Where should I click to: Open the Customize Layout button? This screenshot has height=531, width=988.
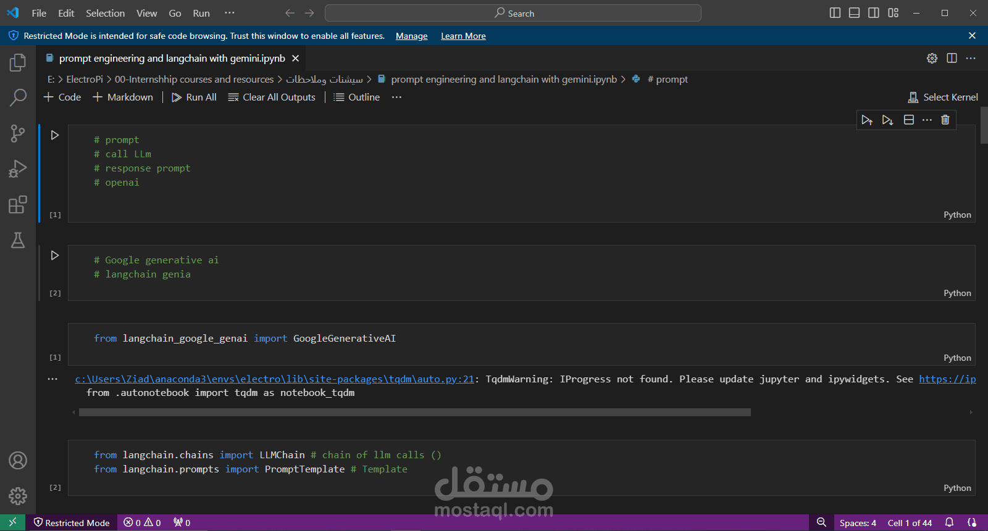pyautogui.click(x=894, y=13)
